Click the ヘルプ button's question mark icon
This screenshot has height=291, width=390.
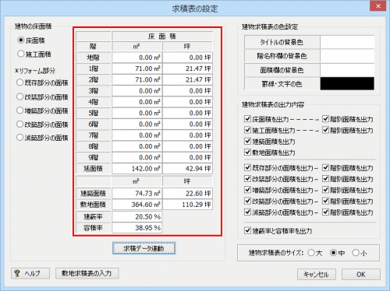click(x=17, y=273)
